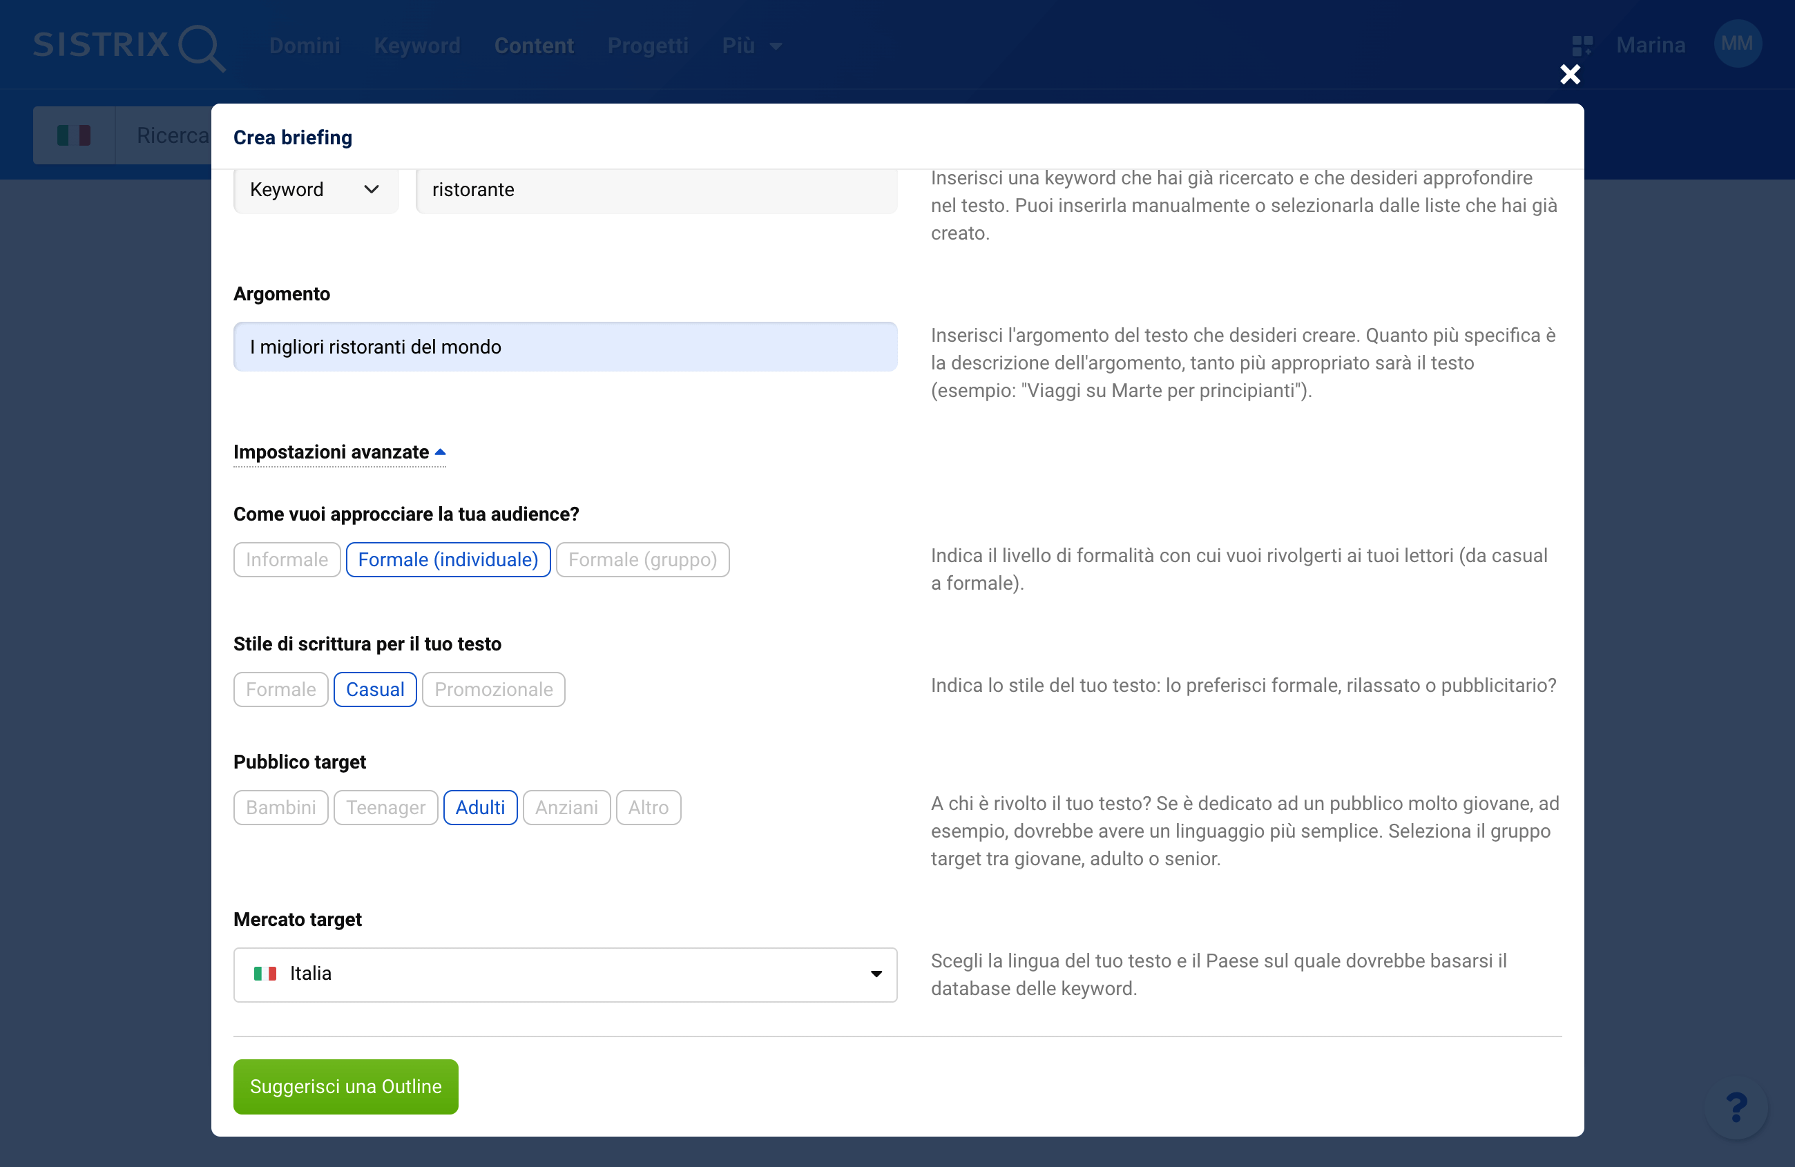Open the Keyword type dropdown
Image resolution: width=1795 pixels, height=1167 pixels.
pos(316,190)
